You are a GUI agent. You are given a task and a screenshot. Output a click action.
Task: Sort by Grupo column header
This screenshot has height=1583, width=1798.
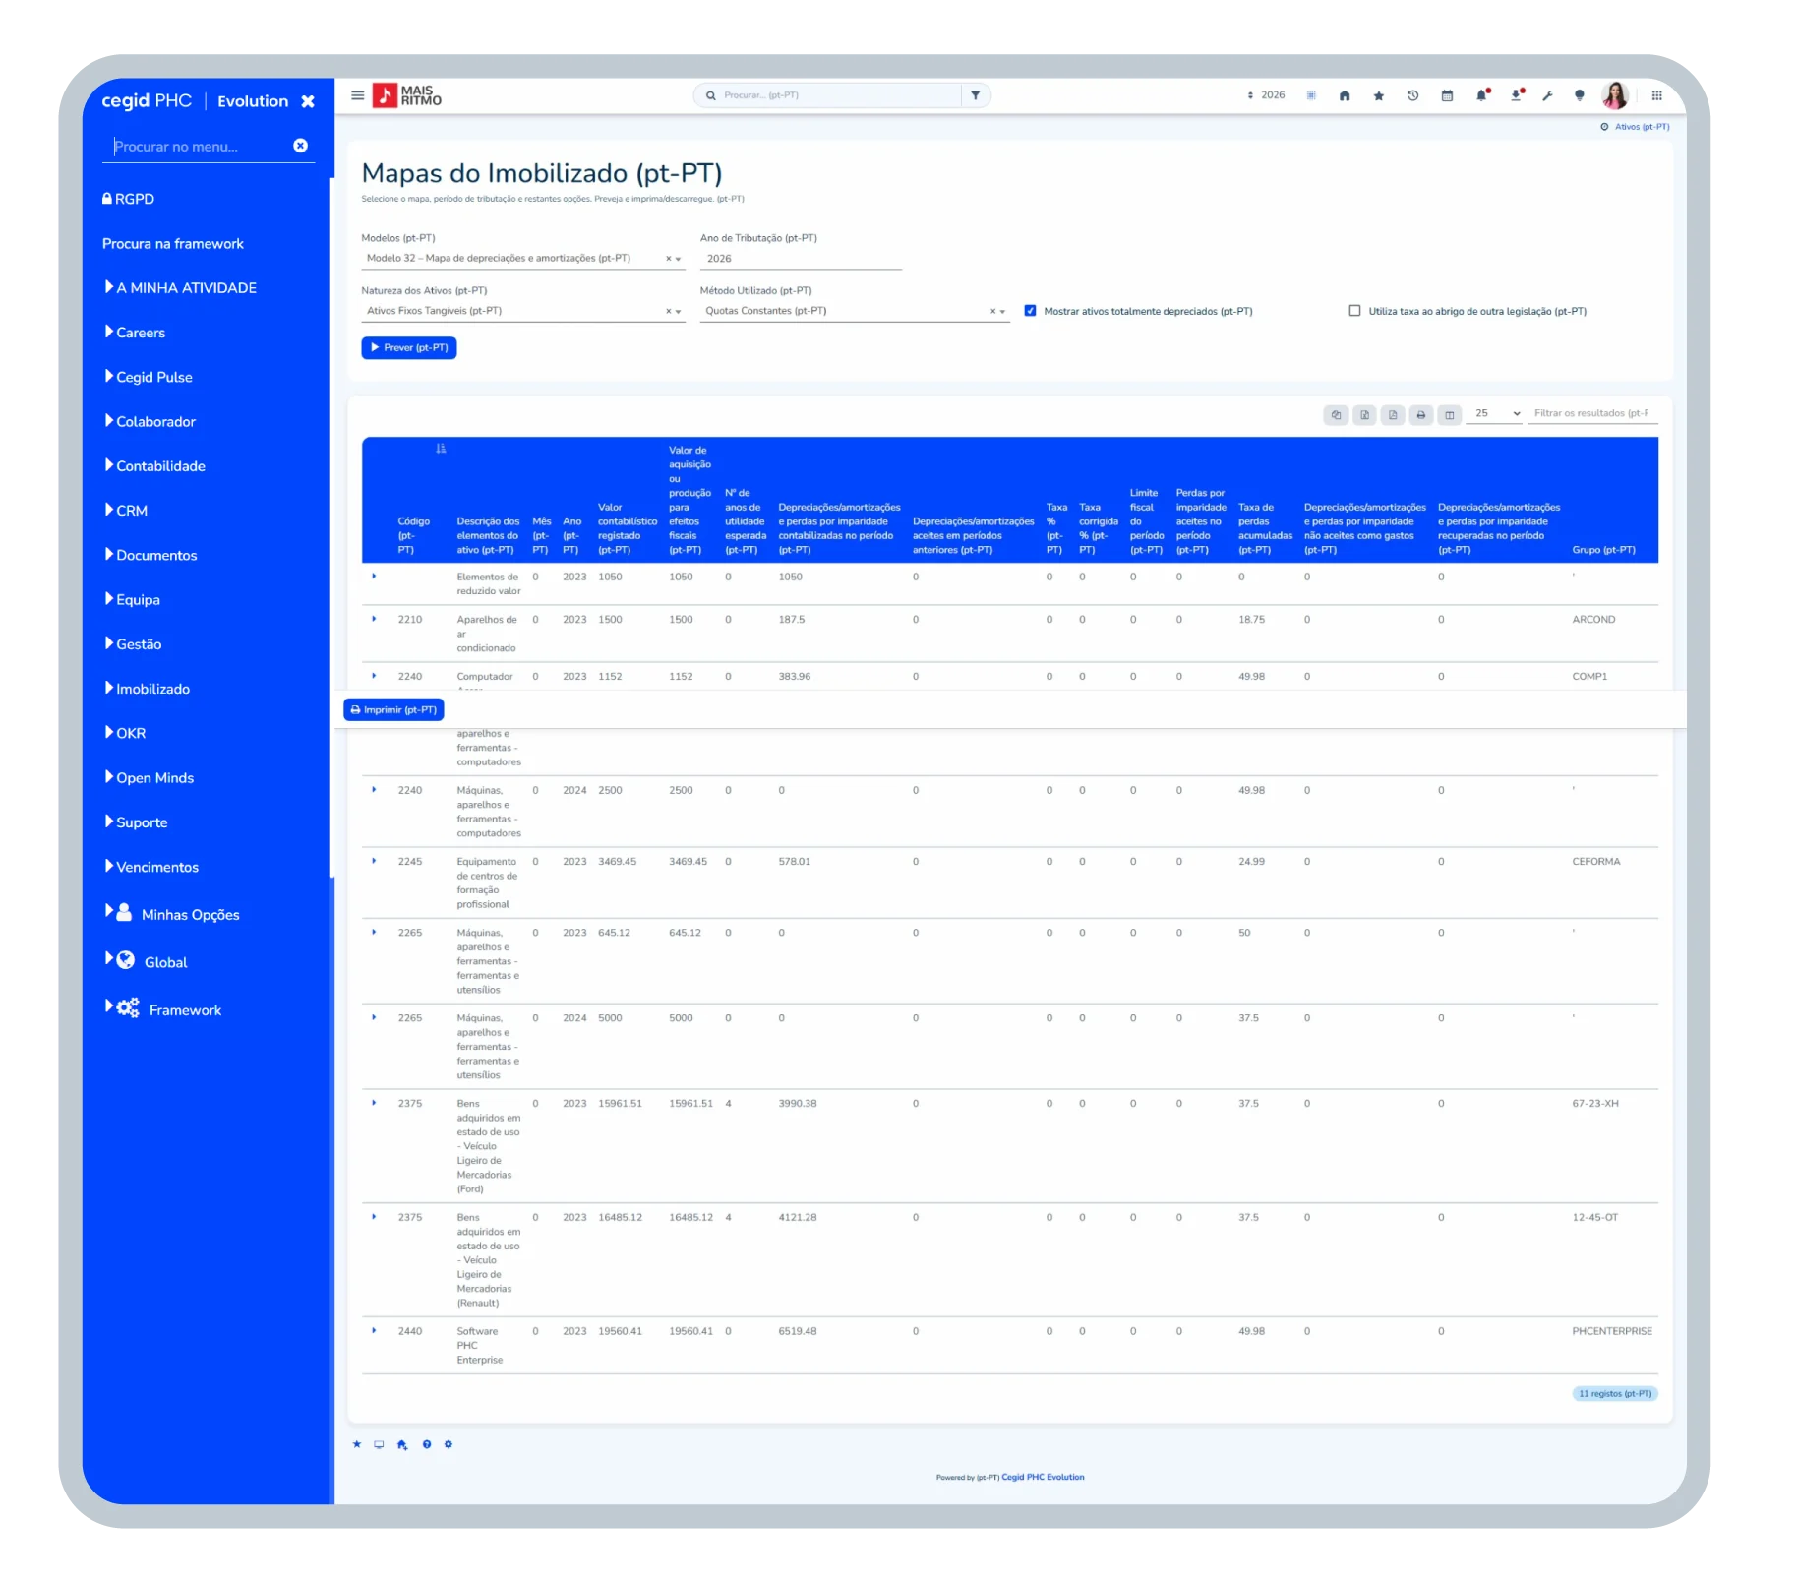(x=1603, y=550)
